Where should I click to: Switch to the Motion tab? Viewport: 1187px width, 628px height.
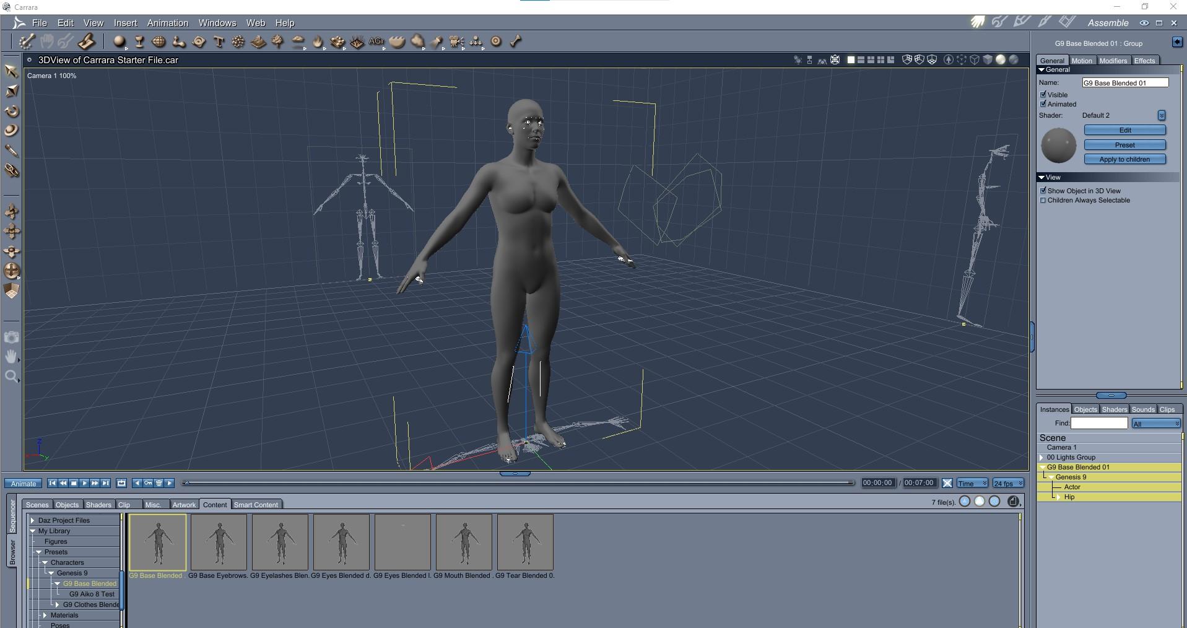point(1082,61)
